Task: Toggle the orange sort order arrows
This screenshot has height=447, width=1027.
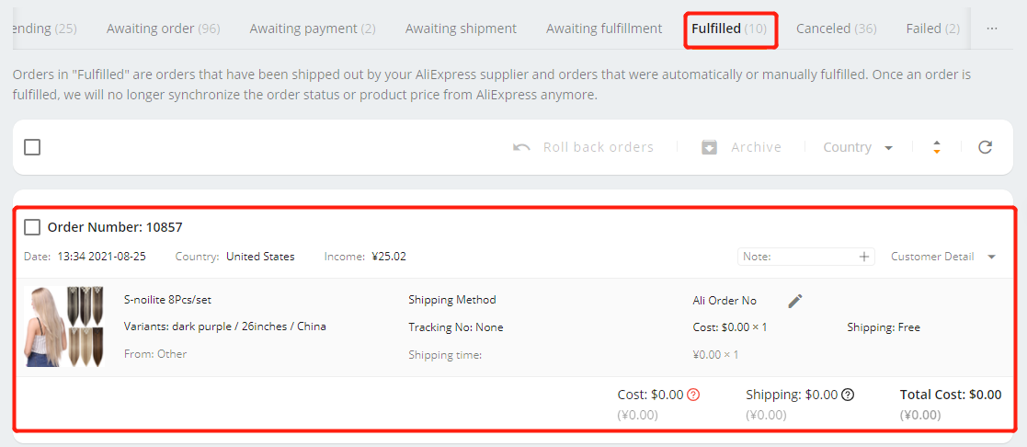Action: [x=937, y=147]
